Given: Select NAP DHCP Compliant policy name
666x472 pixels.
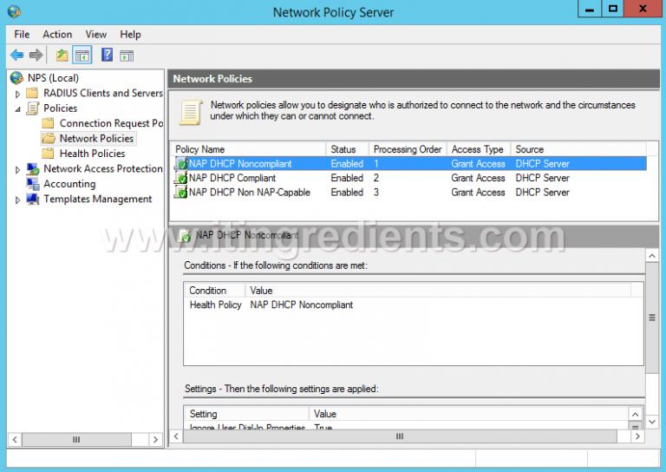Looking at the screenshot, I should click(x=232, y=178).
